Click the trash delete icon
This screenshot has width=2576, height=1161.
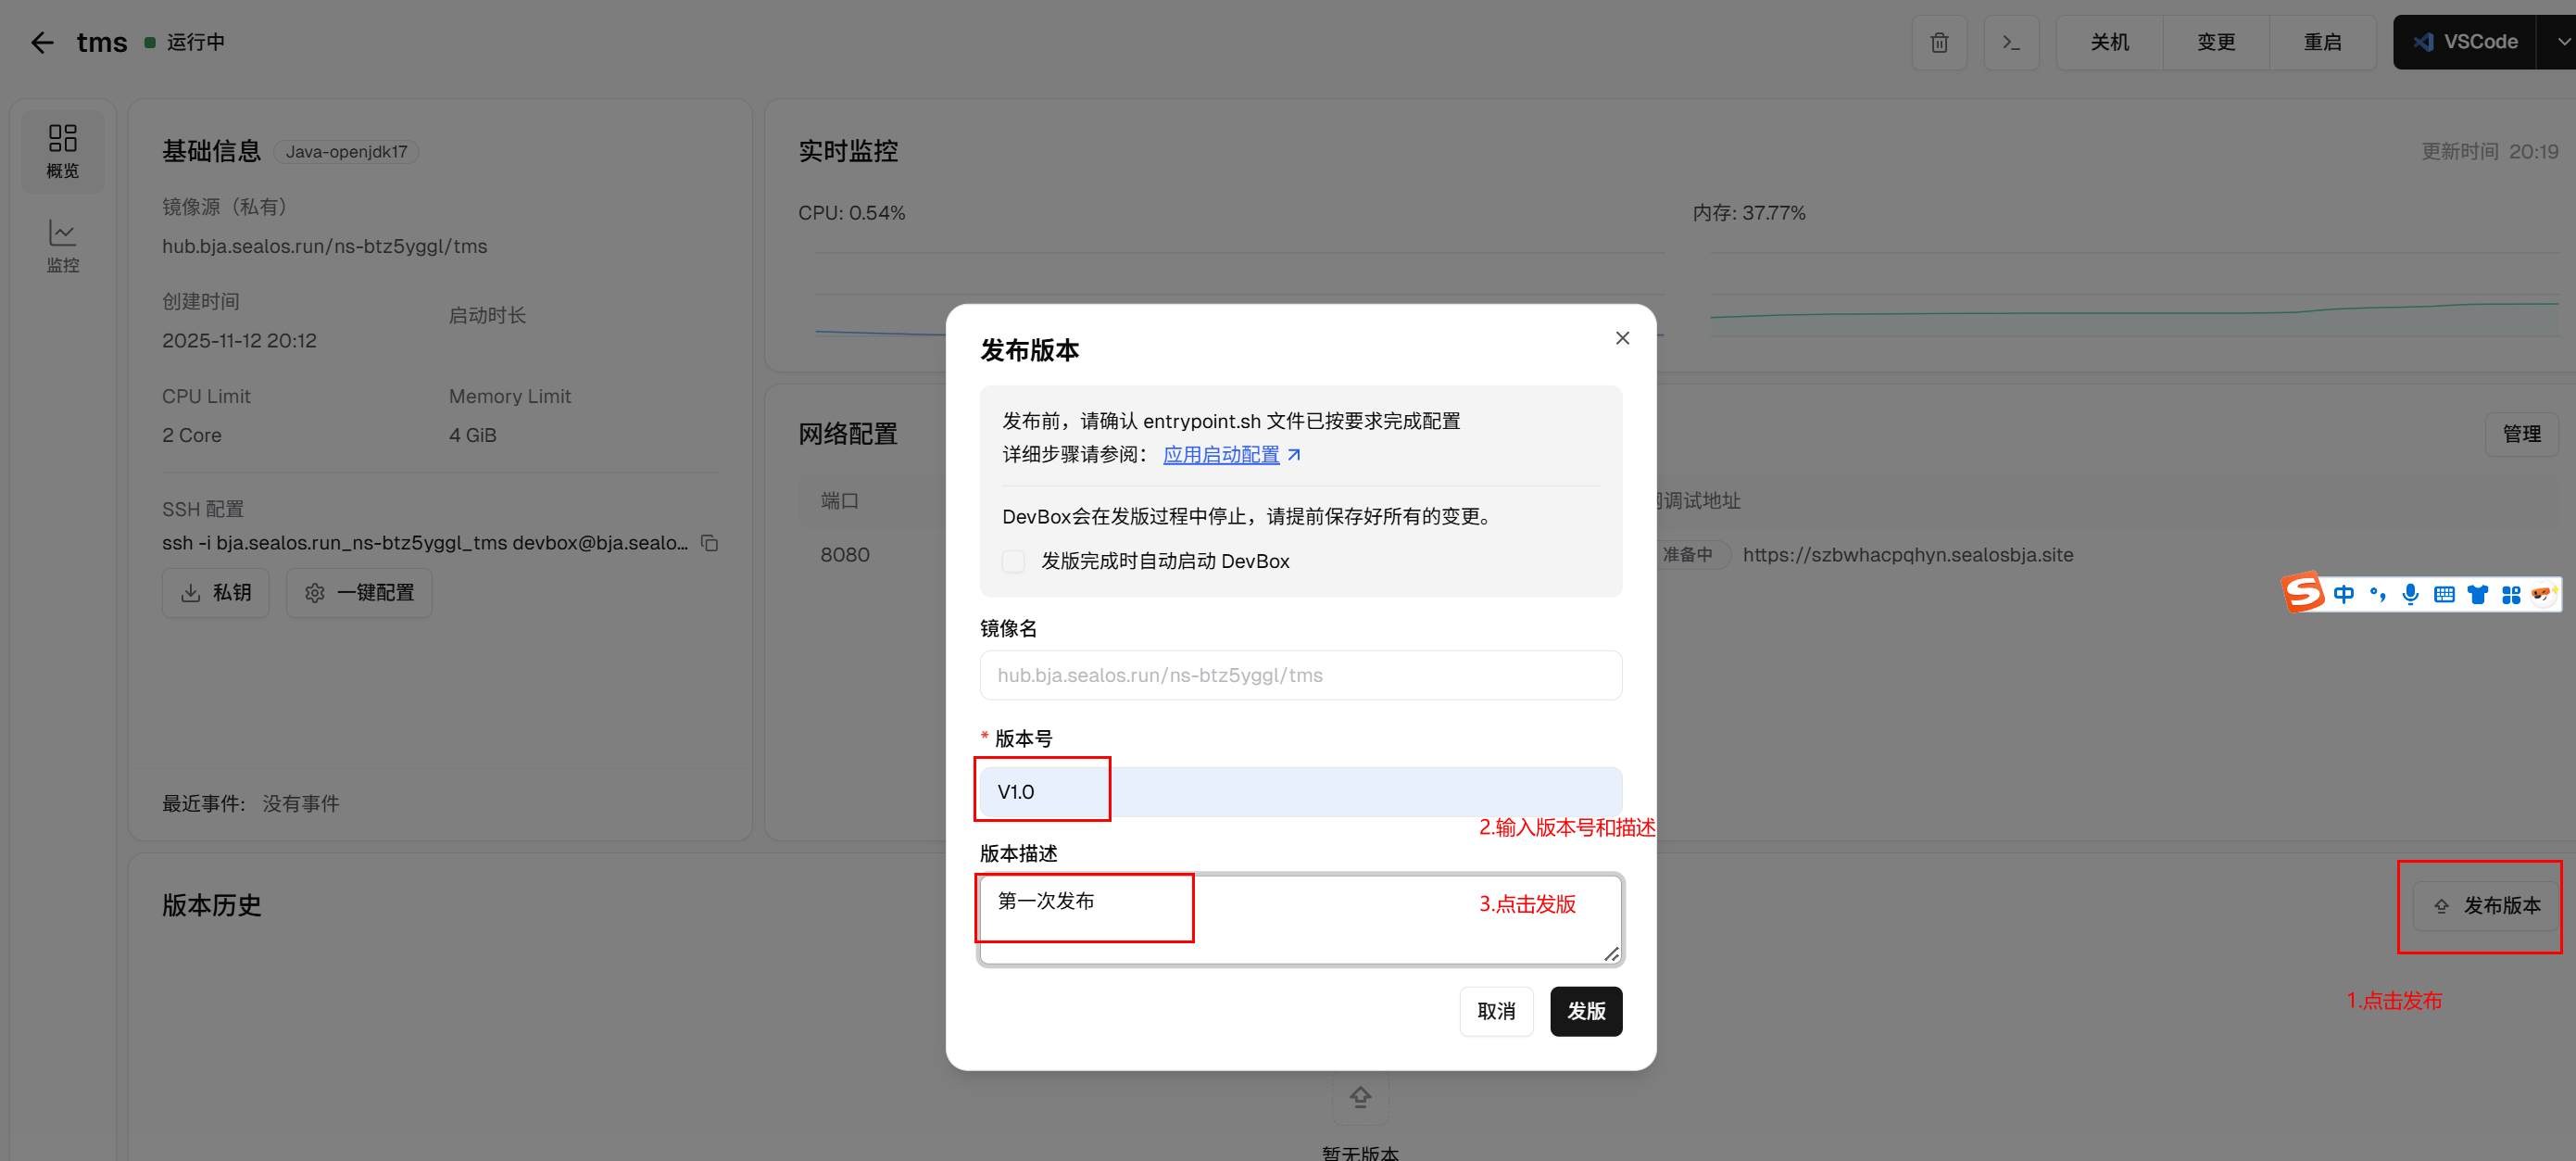1938,42
